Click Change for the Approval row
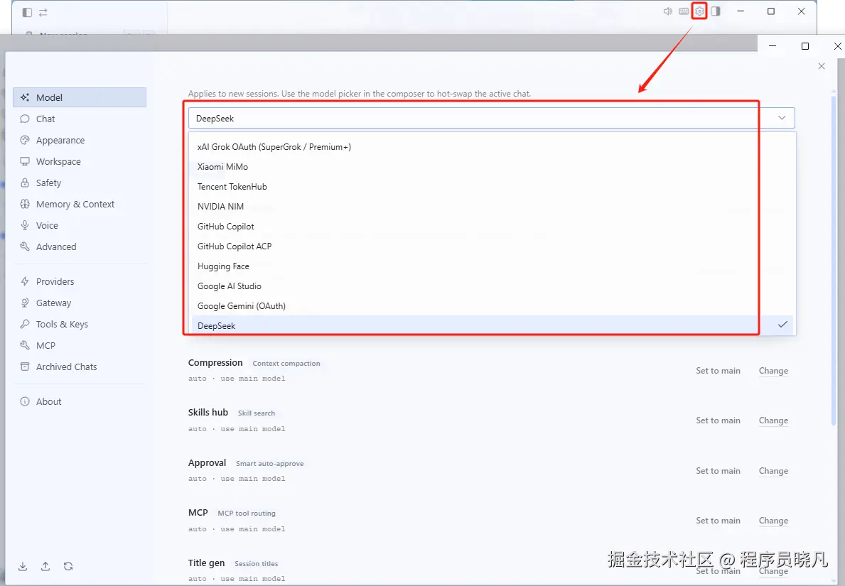Screen dimensions: 845x586 point(773,471)
